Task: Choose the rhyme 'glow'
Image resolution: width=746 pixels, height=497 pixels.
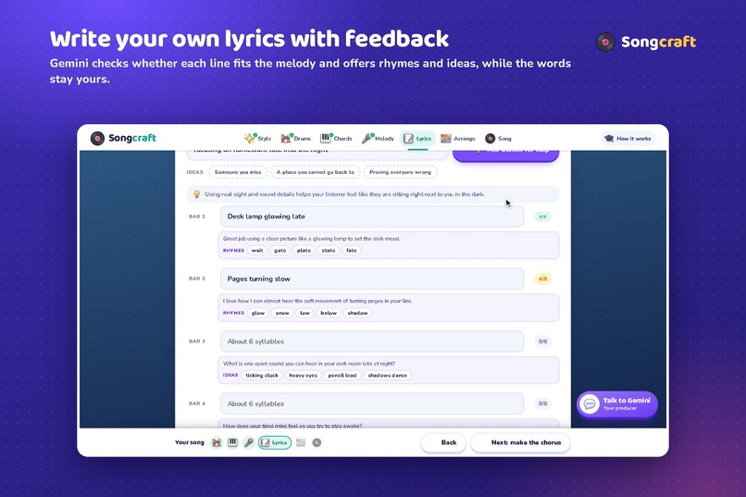Action: (x=258, y=313)
